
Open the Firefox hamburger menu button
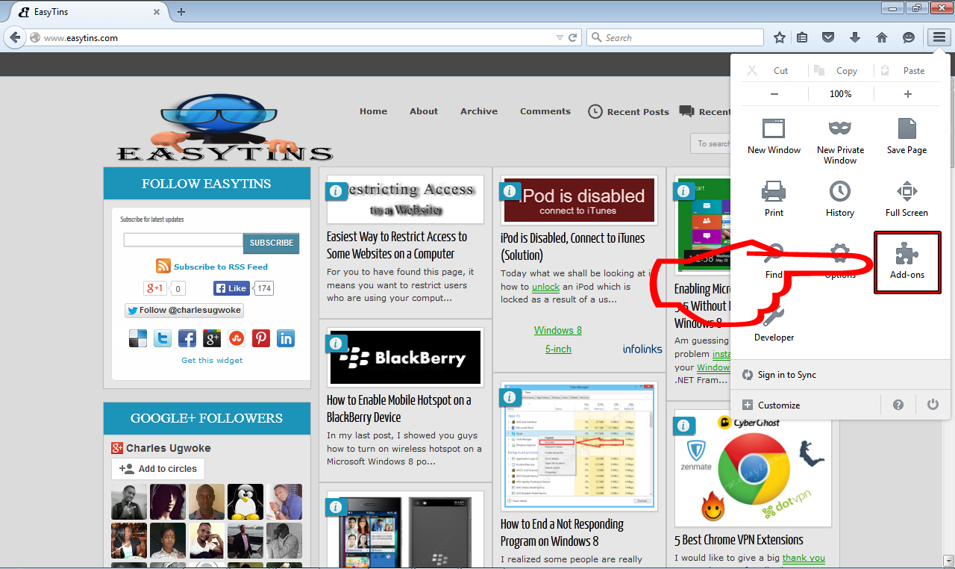click(x=938, y=37)
